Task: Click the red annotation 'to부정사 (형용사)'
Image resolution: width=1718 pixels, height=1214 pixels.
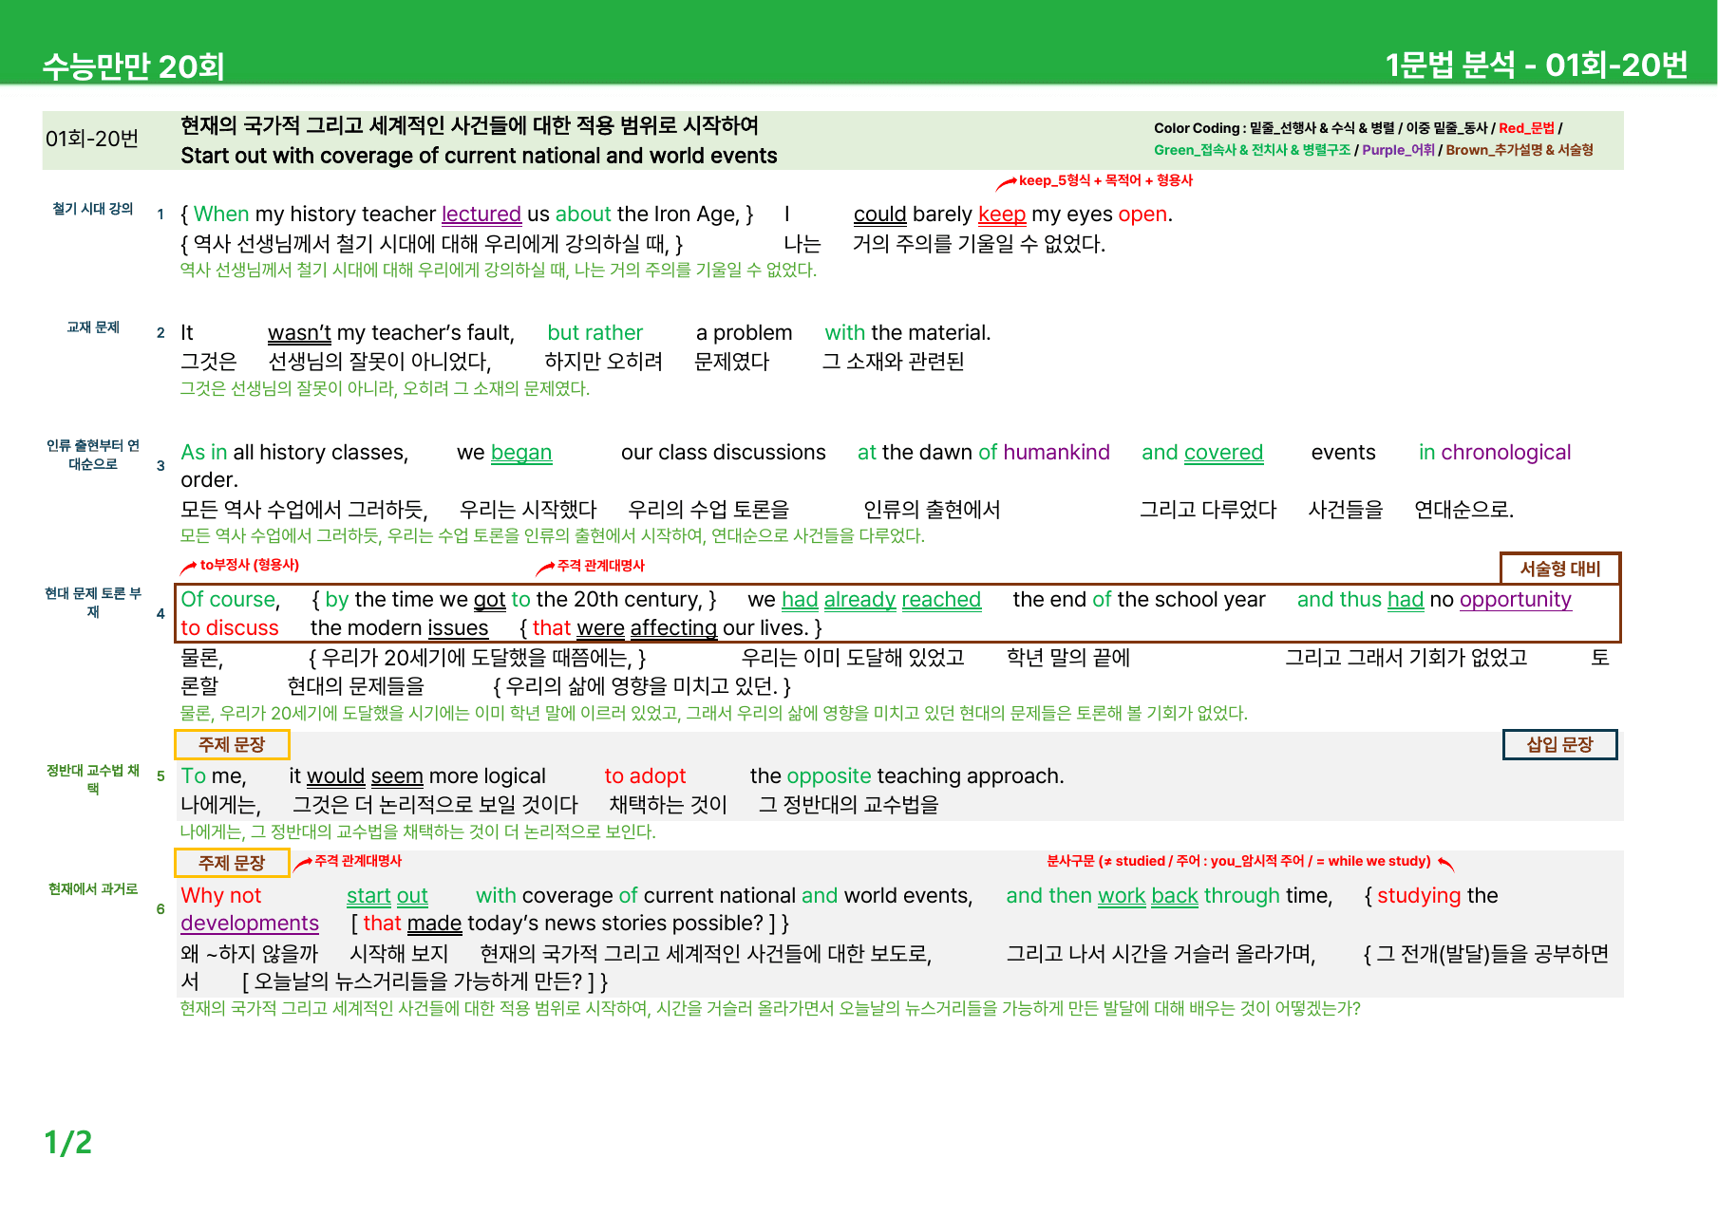Action: click(x=249, y=565)
